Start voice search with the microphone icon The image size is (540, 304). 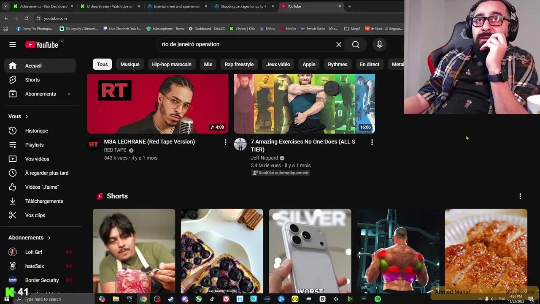point(380,44)
